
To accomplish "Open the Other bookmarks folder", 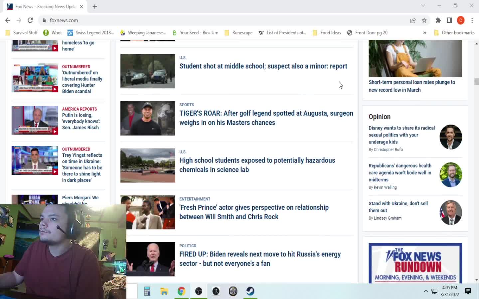I will 454,33.
